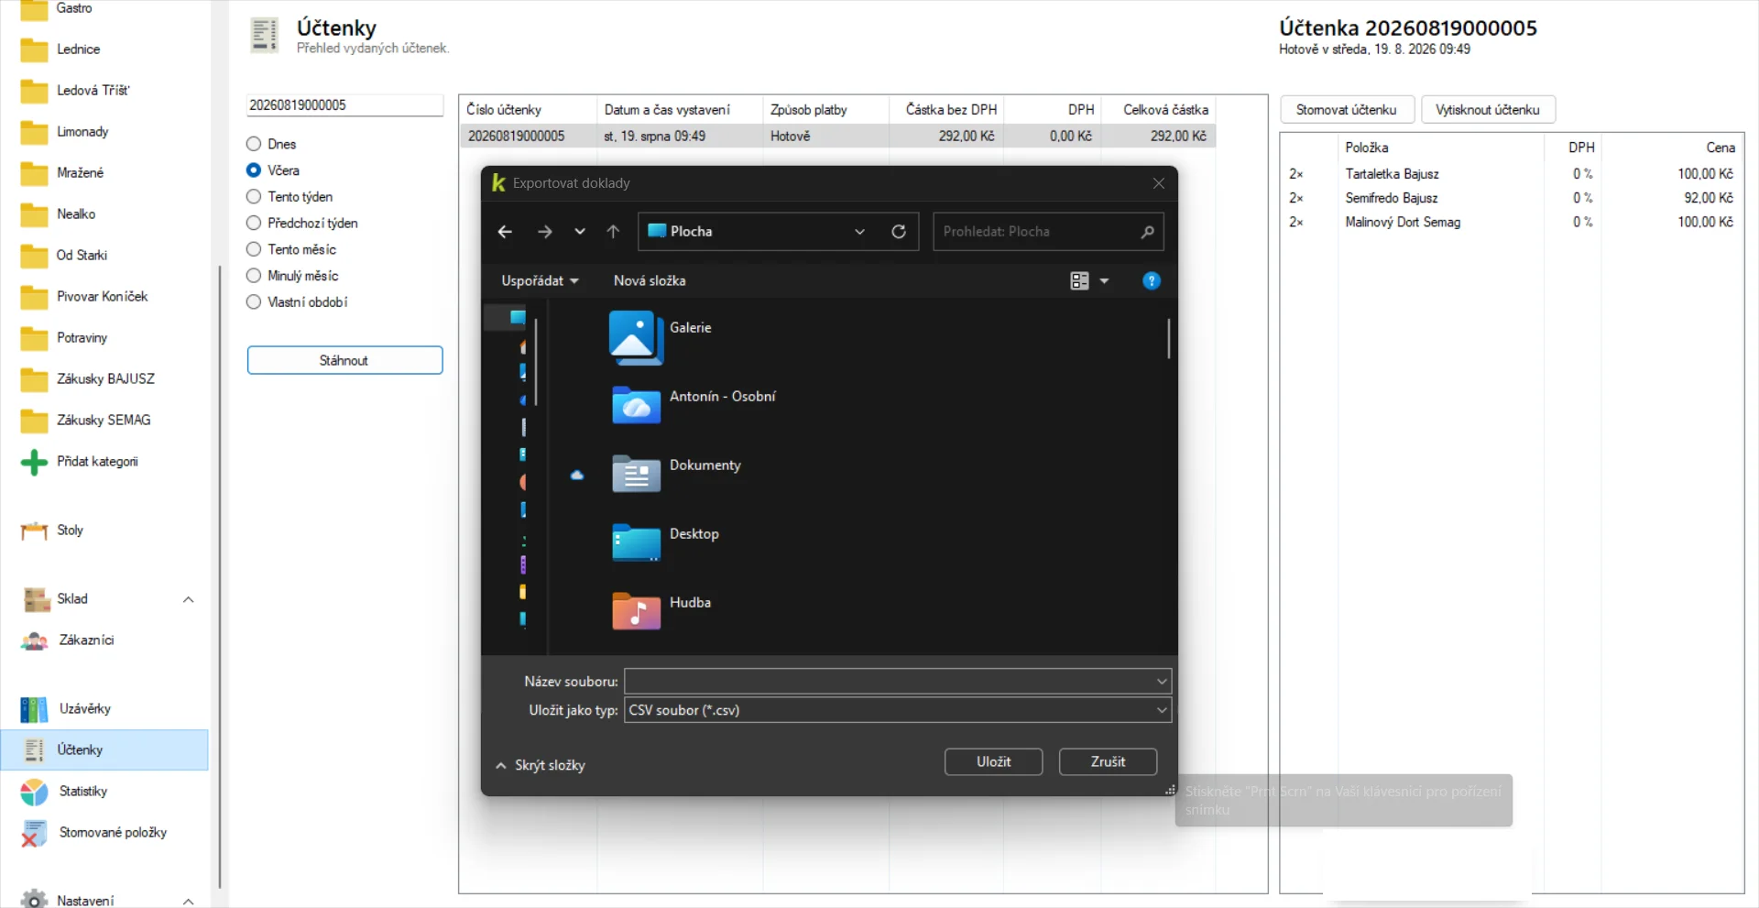The image size is (1759, 908).
Task: Open help in the export dialog
Action: point(1152,281)
